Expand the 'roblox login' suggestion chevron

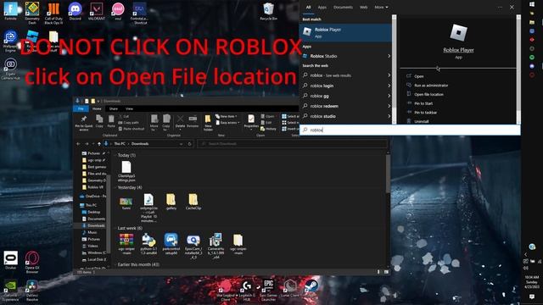(389, 86)
